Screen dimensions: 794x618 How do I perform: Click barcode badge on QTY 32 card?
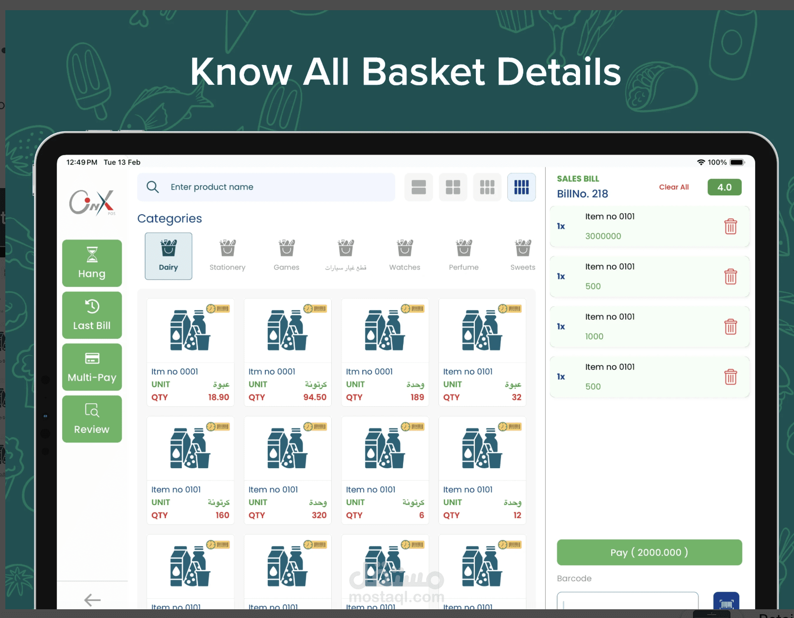tap(510, 309)
